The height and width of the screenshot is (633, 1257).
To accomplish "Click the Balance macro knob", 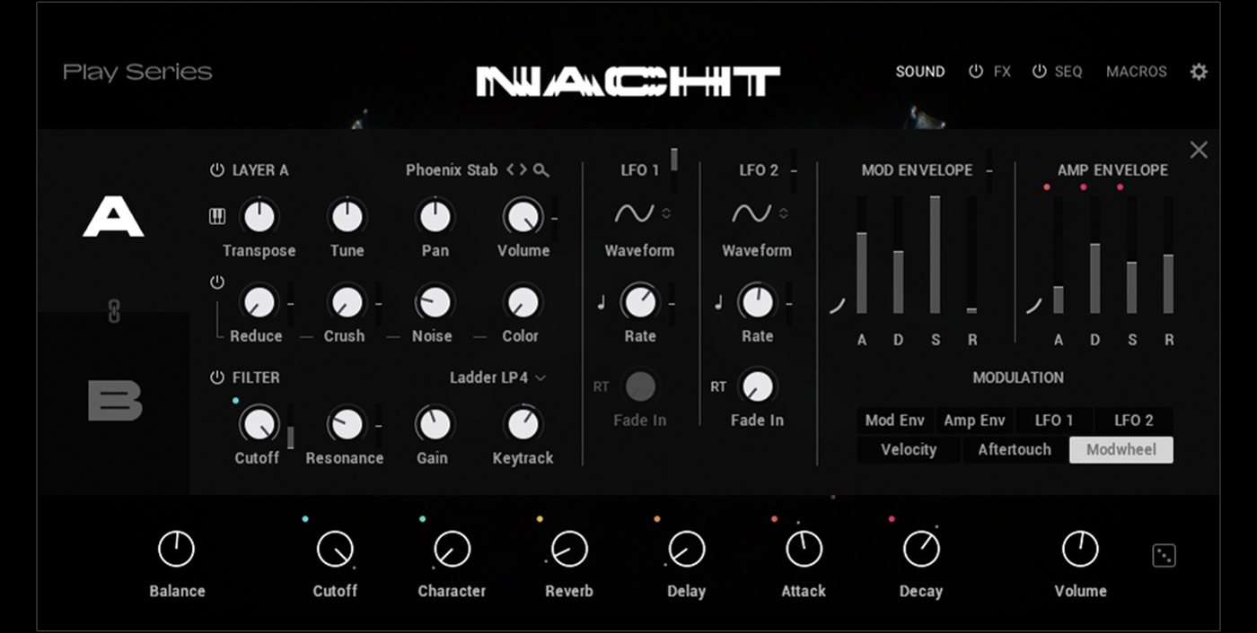I will tap(177, 549).
